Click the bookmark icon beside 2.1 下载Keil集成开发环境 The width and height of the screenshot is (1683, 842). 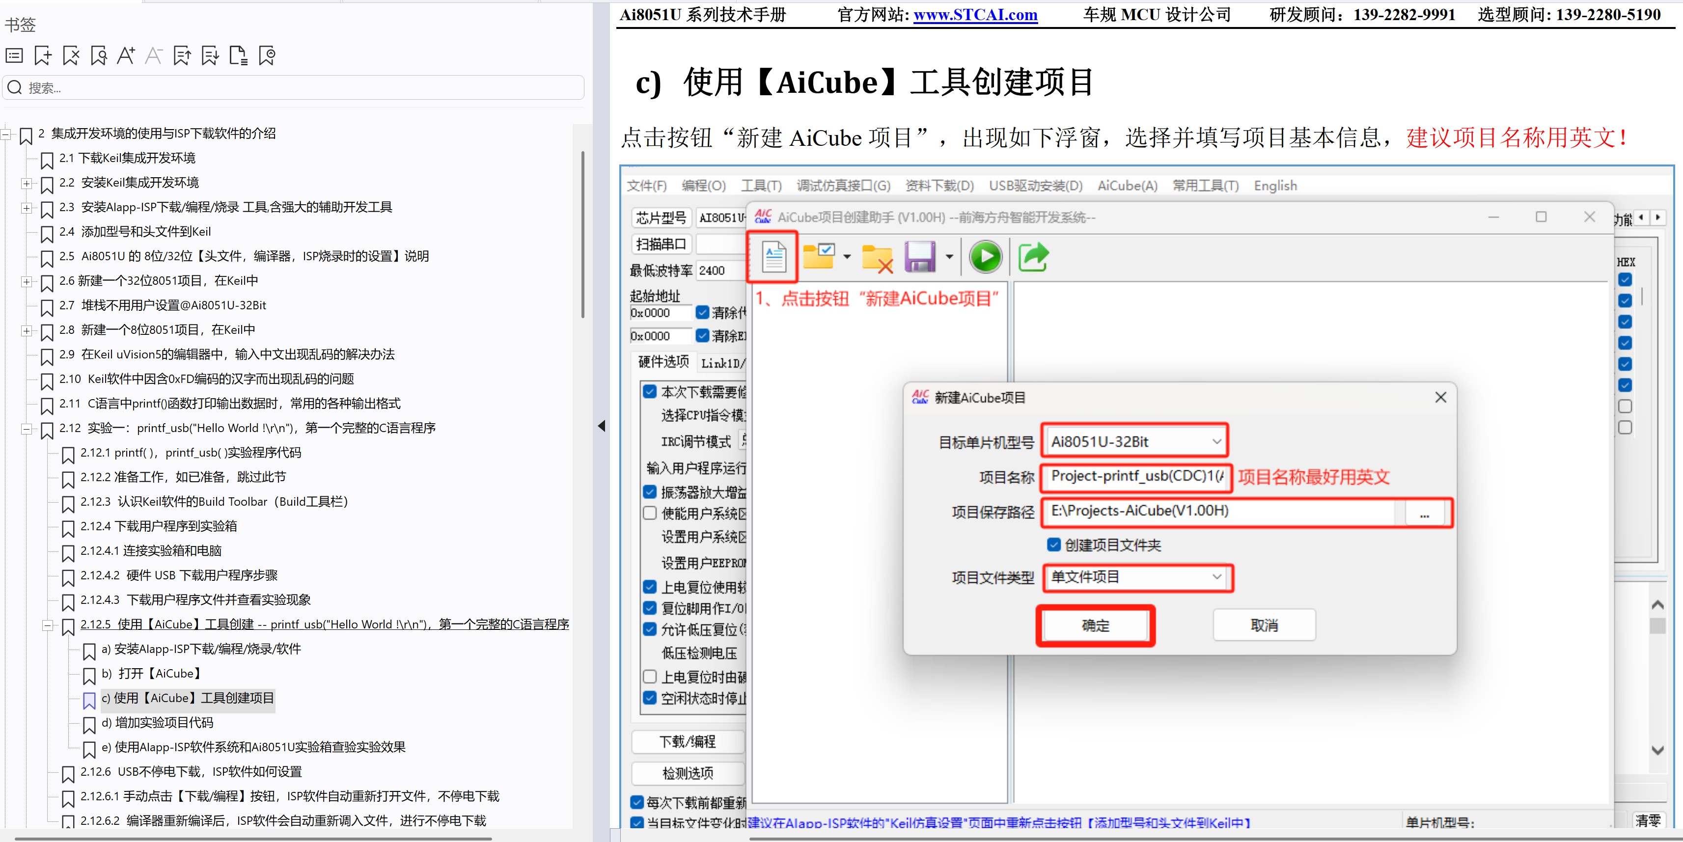[x=46, y=160]
